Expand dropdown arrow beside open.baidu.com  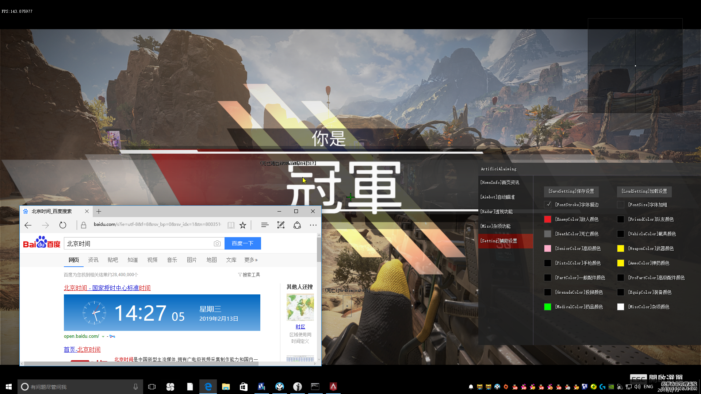point(103,336)
